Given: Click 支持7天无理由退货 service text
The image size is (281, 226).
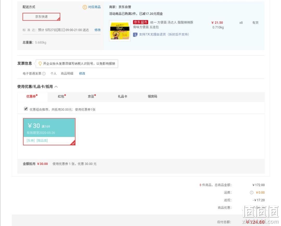Looking at the screenshot, I should pyautogui.click(x=164, y=34).
